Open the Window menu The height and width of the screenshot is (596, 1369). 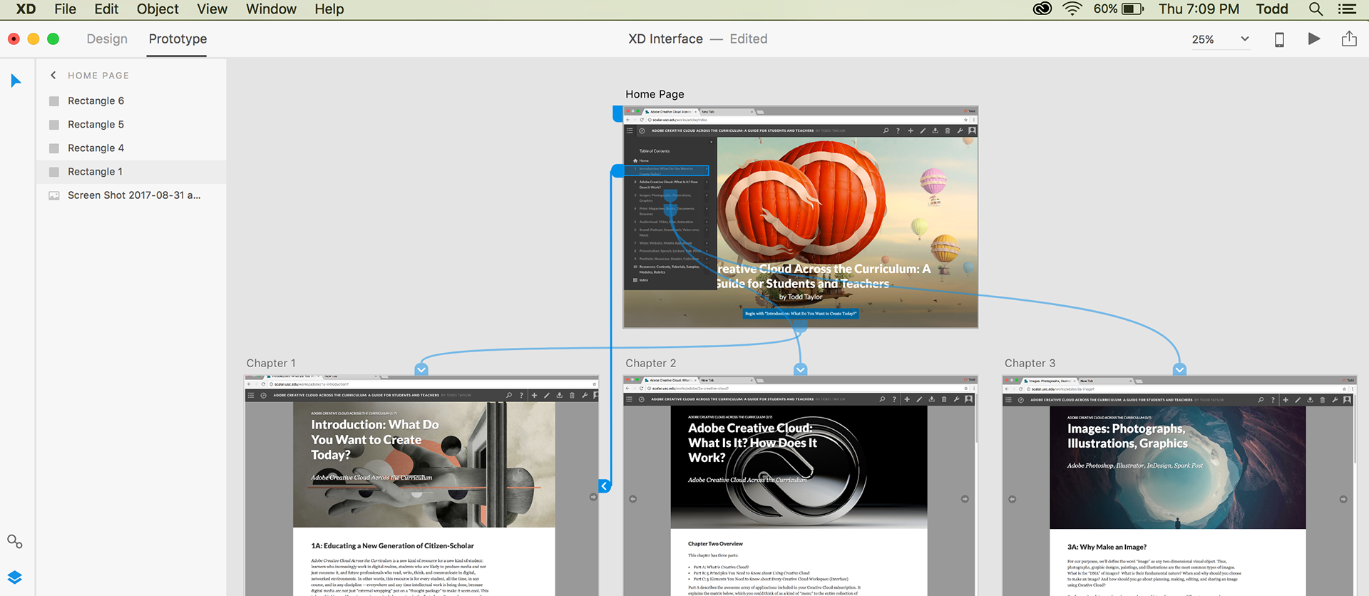pos(271,9)
